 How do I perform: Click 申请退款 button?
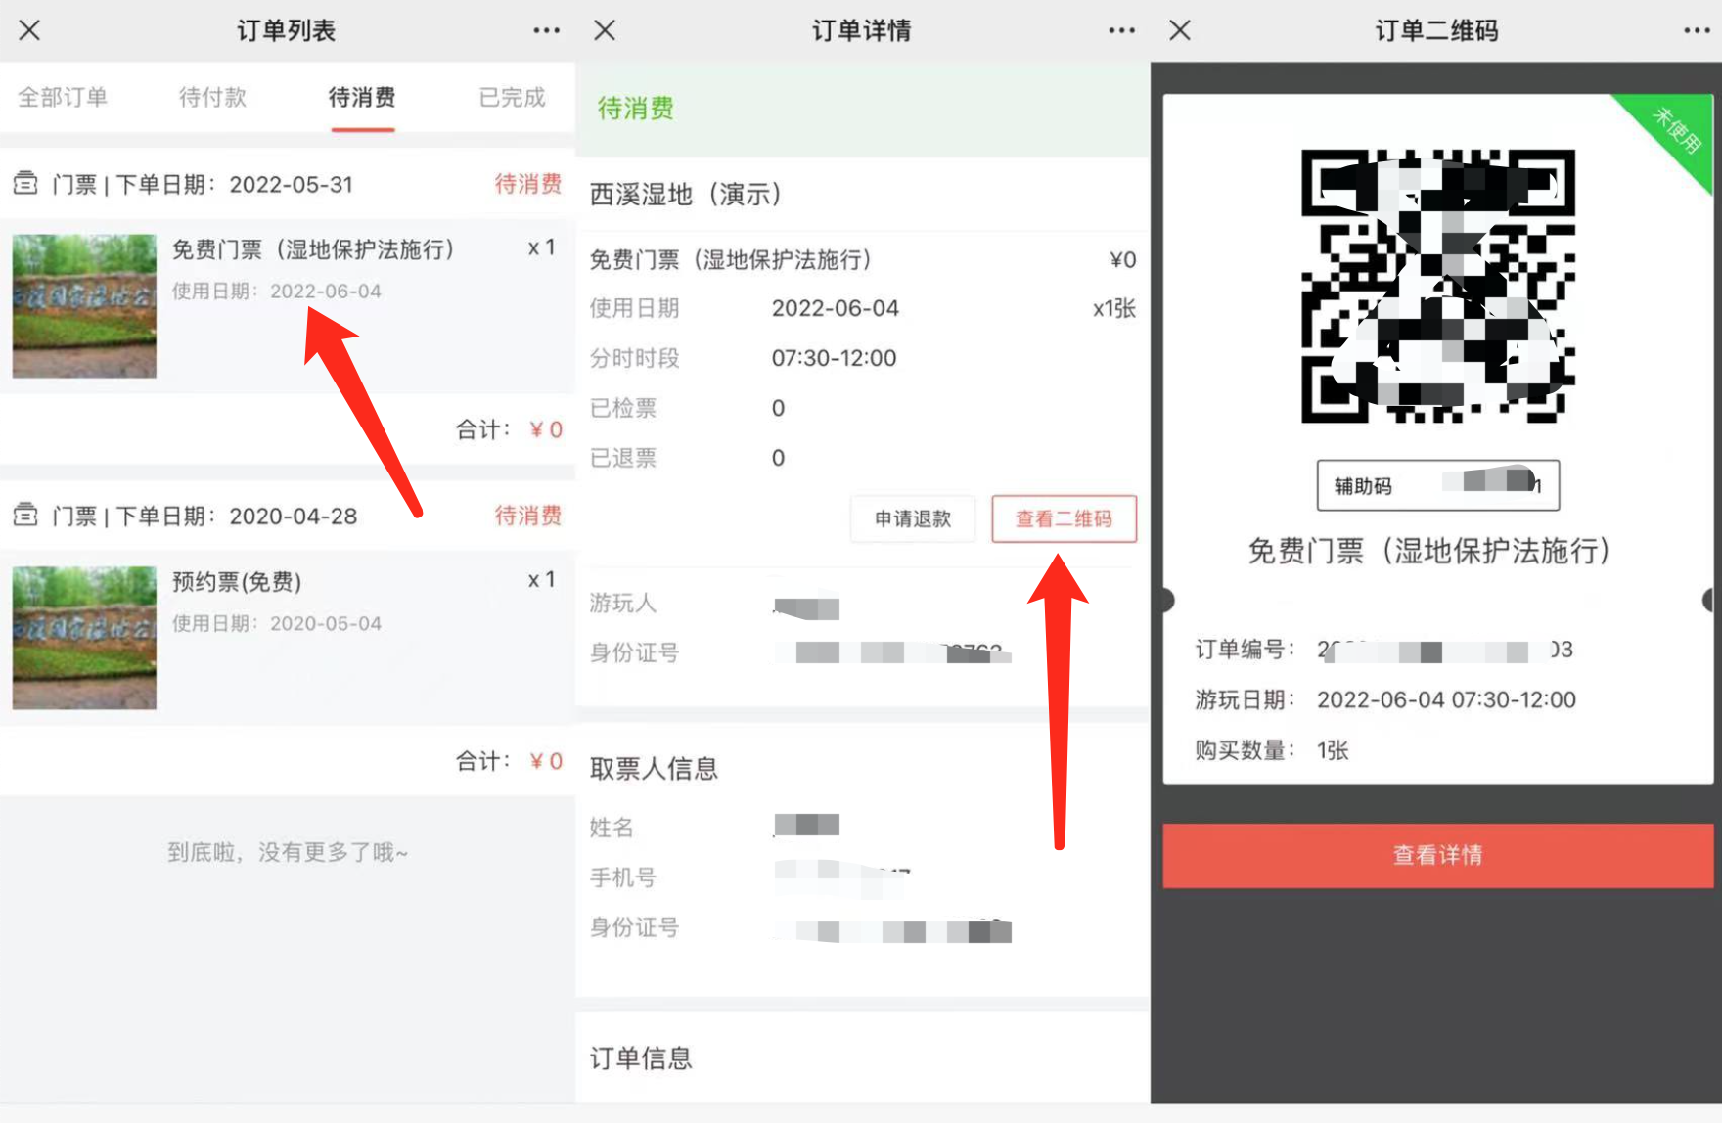pos(912,518)
